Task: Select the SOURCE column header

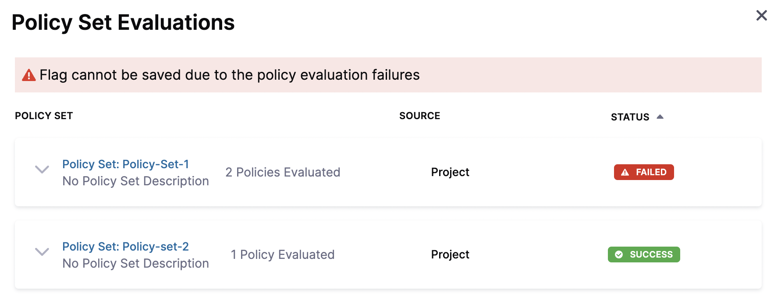Action: pos(419,115)
